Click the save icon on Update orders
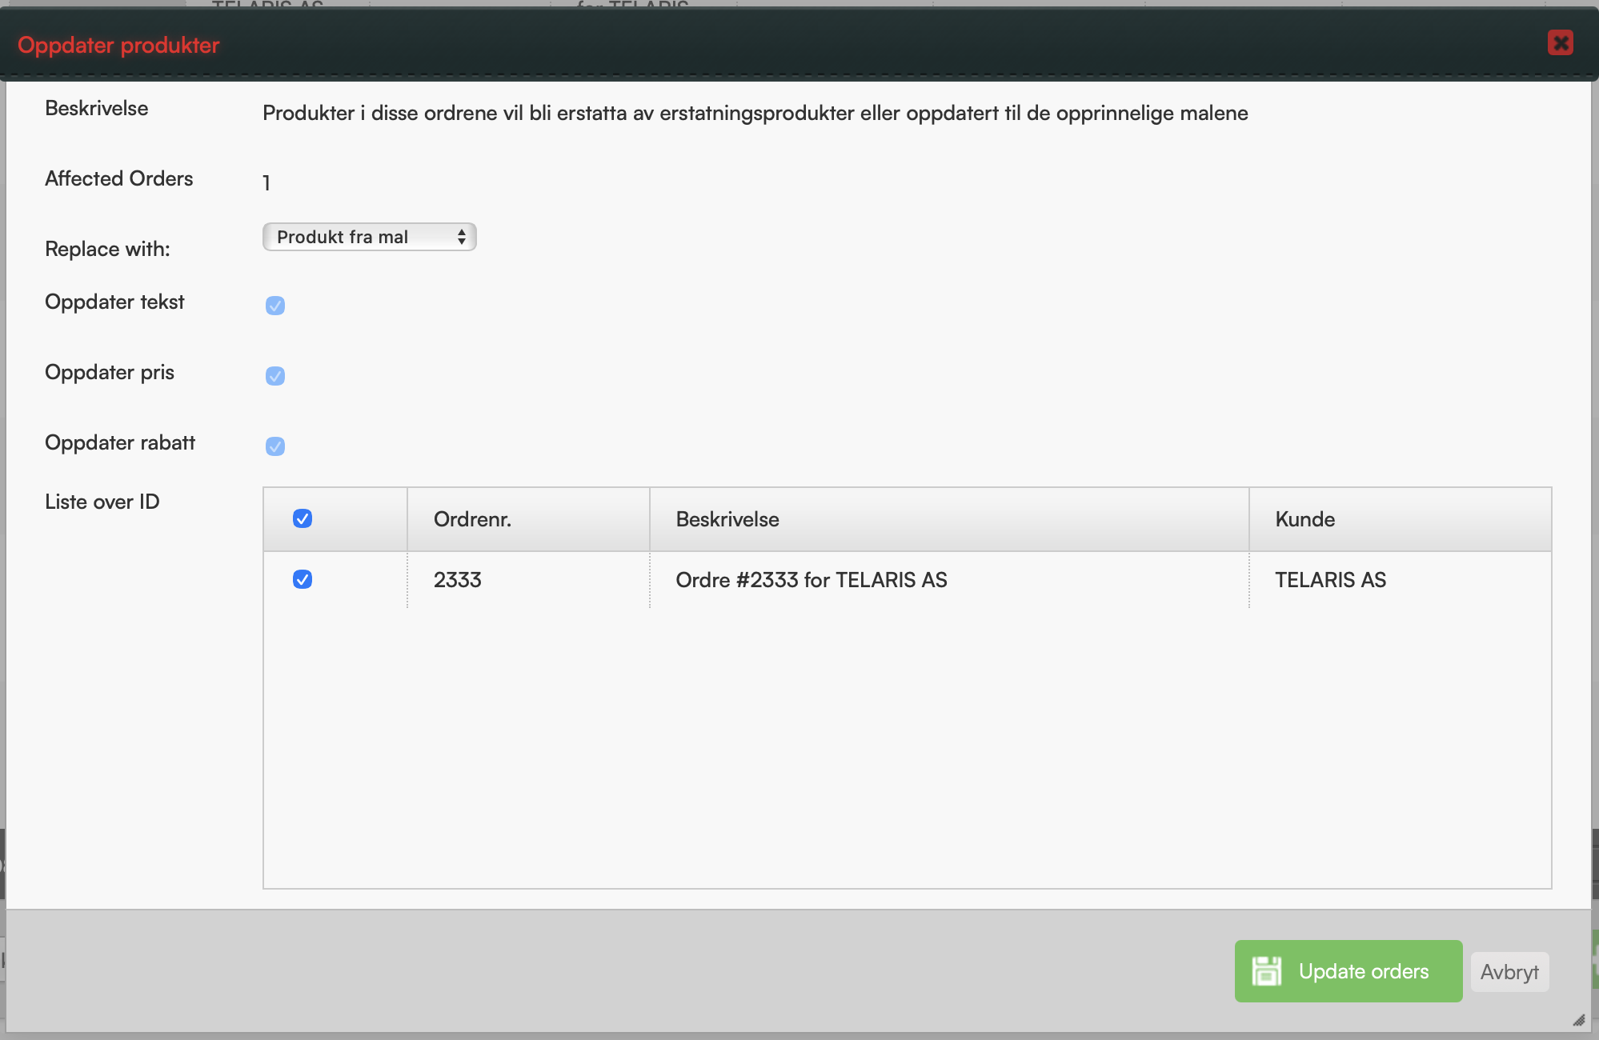Viewport: 1599px width, 1040px height. 1267,971
